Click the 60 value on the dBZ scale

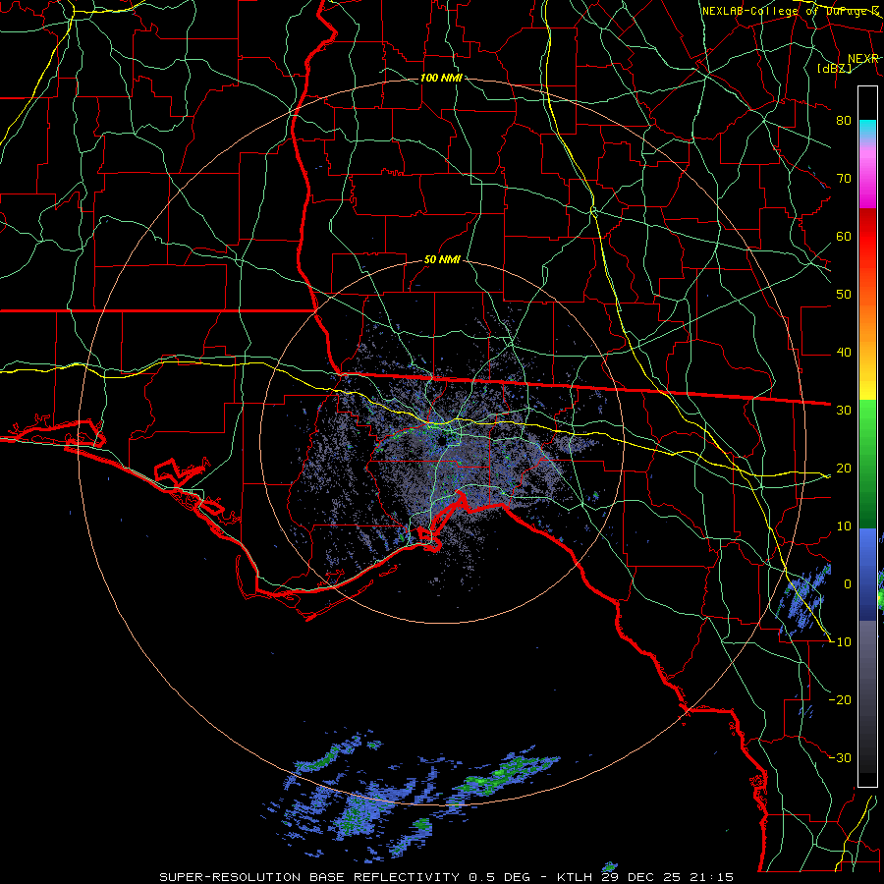[x=844, y=236]
